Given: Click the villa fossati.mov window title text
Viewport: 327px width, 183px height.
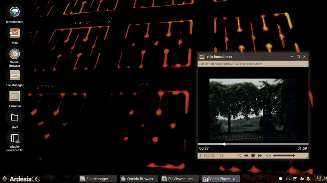Looking at the screenshot, I should pyautogui.click(x=219, y=57).
